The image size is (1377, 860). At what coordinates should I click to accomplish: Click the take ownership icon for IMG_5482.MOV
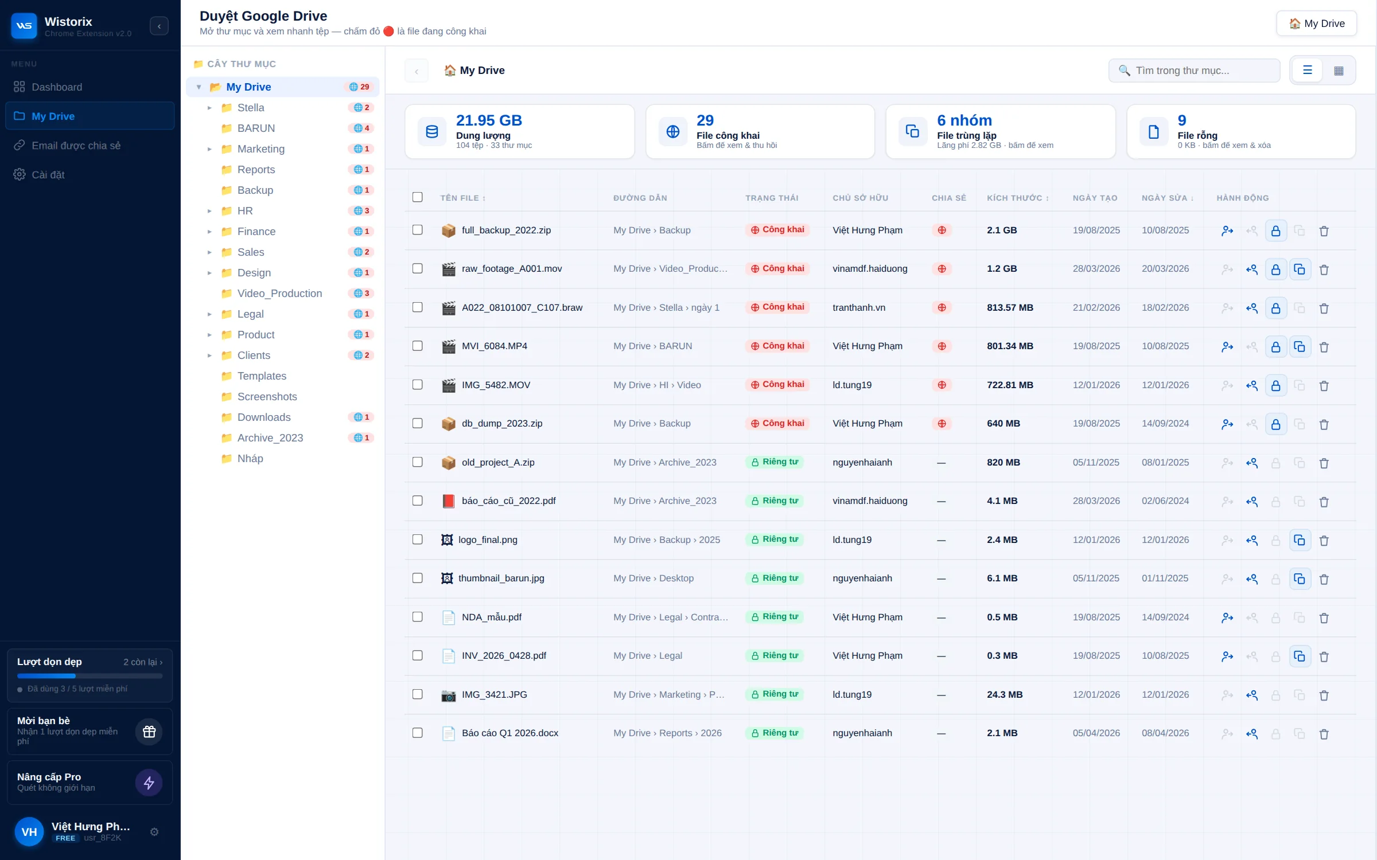[1251, 385]
